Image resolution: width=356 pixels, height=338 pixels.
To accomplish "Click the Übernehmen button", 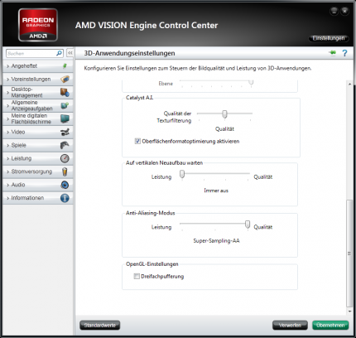I will point(330,326).
